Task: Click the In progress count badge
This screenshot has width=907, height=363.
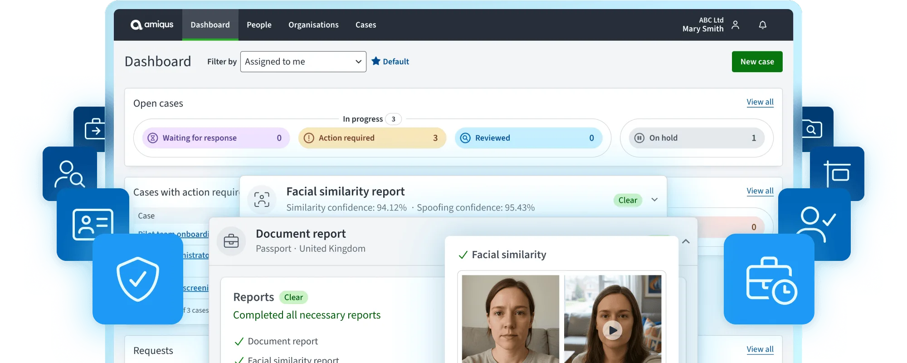Action: point(393,119)
